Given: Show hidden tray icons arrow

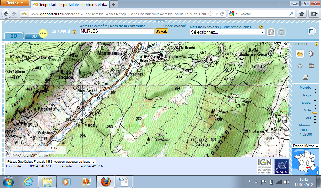Looking at the screenshot, I should [x=256, y=182].
